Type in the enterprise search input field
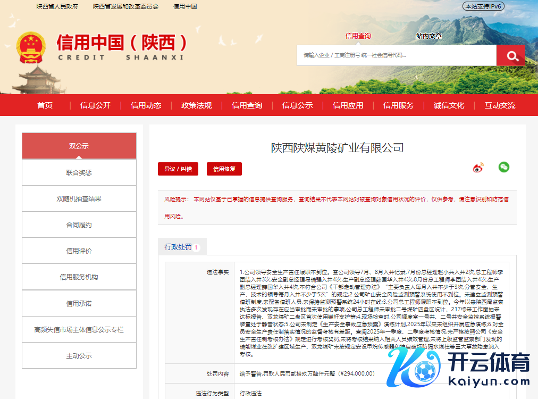Viewport: 538px width, 399px height. coord(396,55)
